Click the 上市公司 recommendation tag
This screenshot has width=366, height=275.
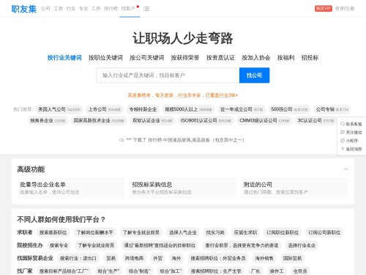click(x=105, y=109)
